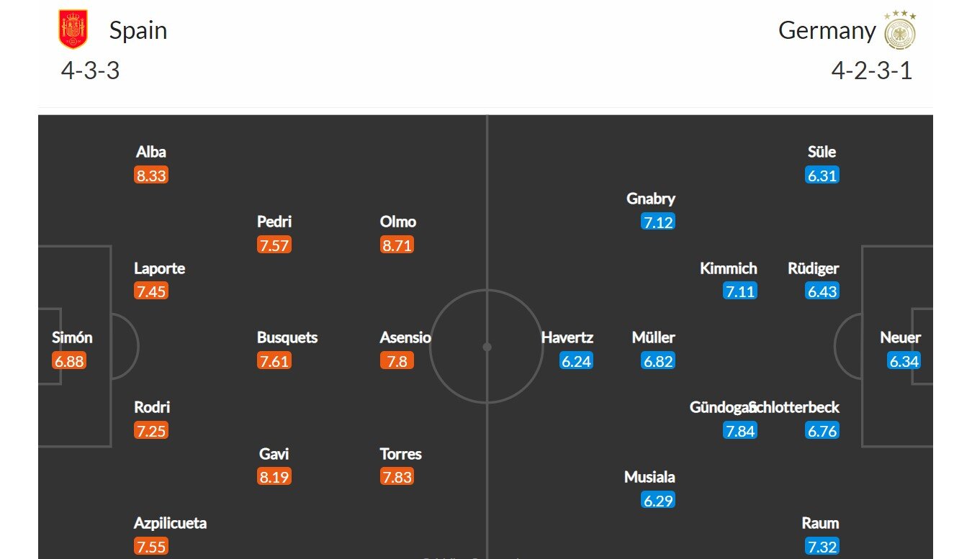Click Gündogan's 7.84 rating badge

pos(740,431)
